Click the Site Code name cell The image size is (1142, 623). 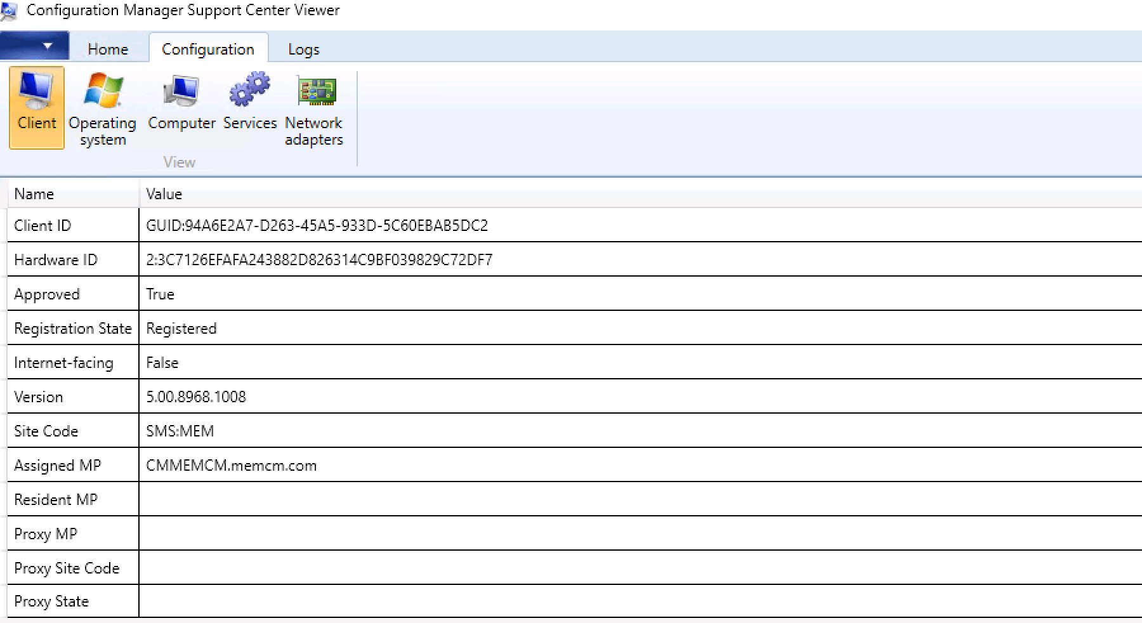pos(73,431)
